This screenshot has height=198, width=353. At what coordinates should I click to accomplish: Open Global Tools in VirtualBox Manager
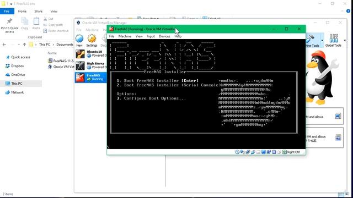[333, 41]
